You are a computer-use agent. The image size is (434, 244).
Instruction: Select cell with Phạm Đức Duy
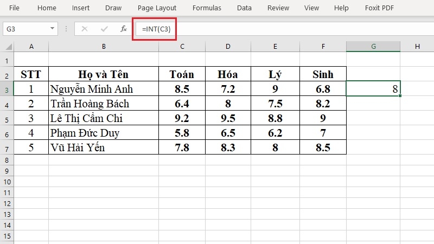[x=104, y=132]
